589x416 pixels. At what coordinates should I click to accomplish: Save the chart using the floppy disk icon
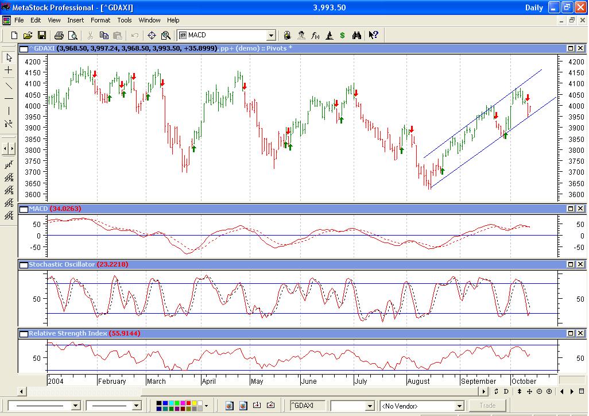pyautogui.click(x=42, y=36)
